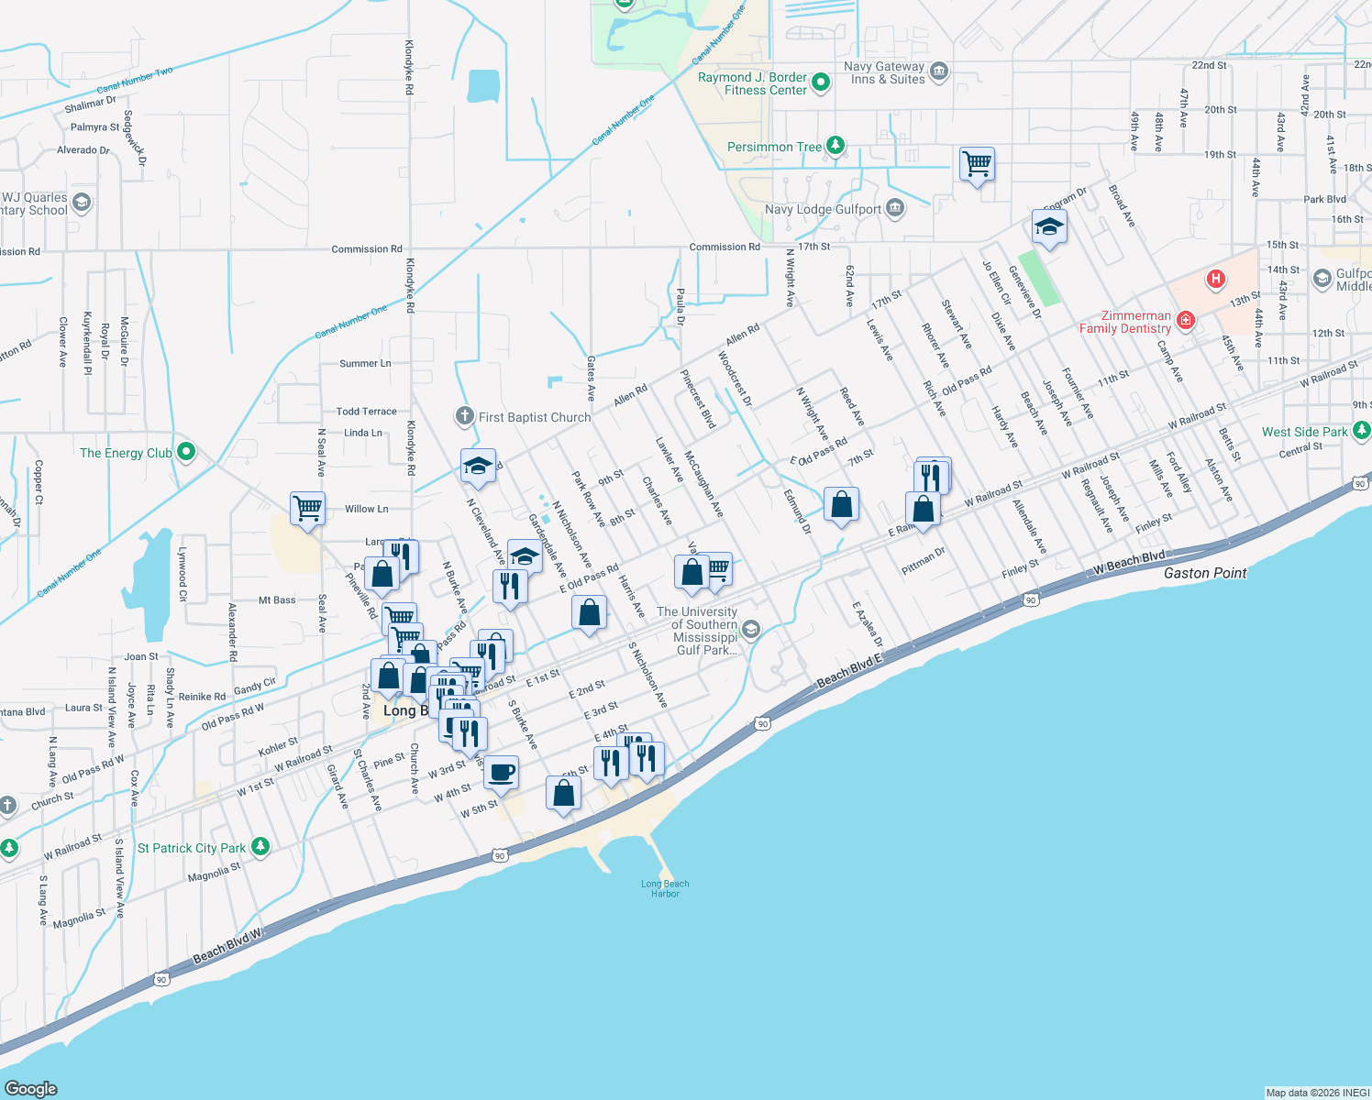
Task: Select the tree marker at Persimmon Tree
Action: (x=834, y=145)
